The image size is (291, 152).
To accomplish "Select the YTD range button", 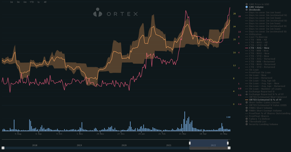I will (32, 2).
